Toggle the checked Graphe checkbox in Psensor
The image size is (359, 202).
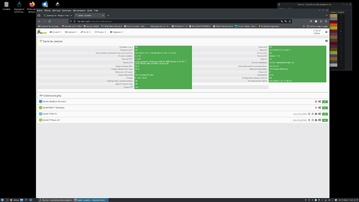pyautogui.click(x=341, y=31)
